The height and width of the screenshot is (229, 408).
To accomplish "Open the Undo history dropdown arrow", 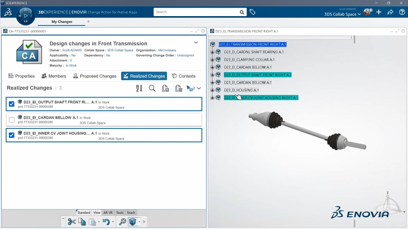I will (113, 222).
